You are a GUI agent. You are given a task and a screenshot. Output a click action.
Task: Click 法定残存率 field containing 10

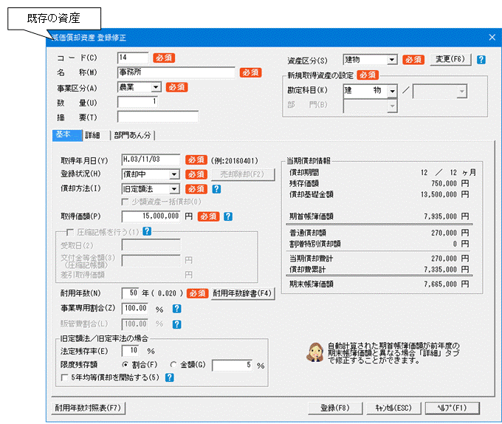(130, 351)
